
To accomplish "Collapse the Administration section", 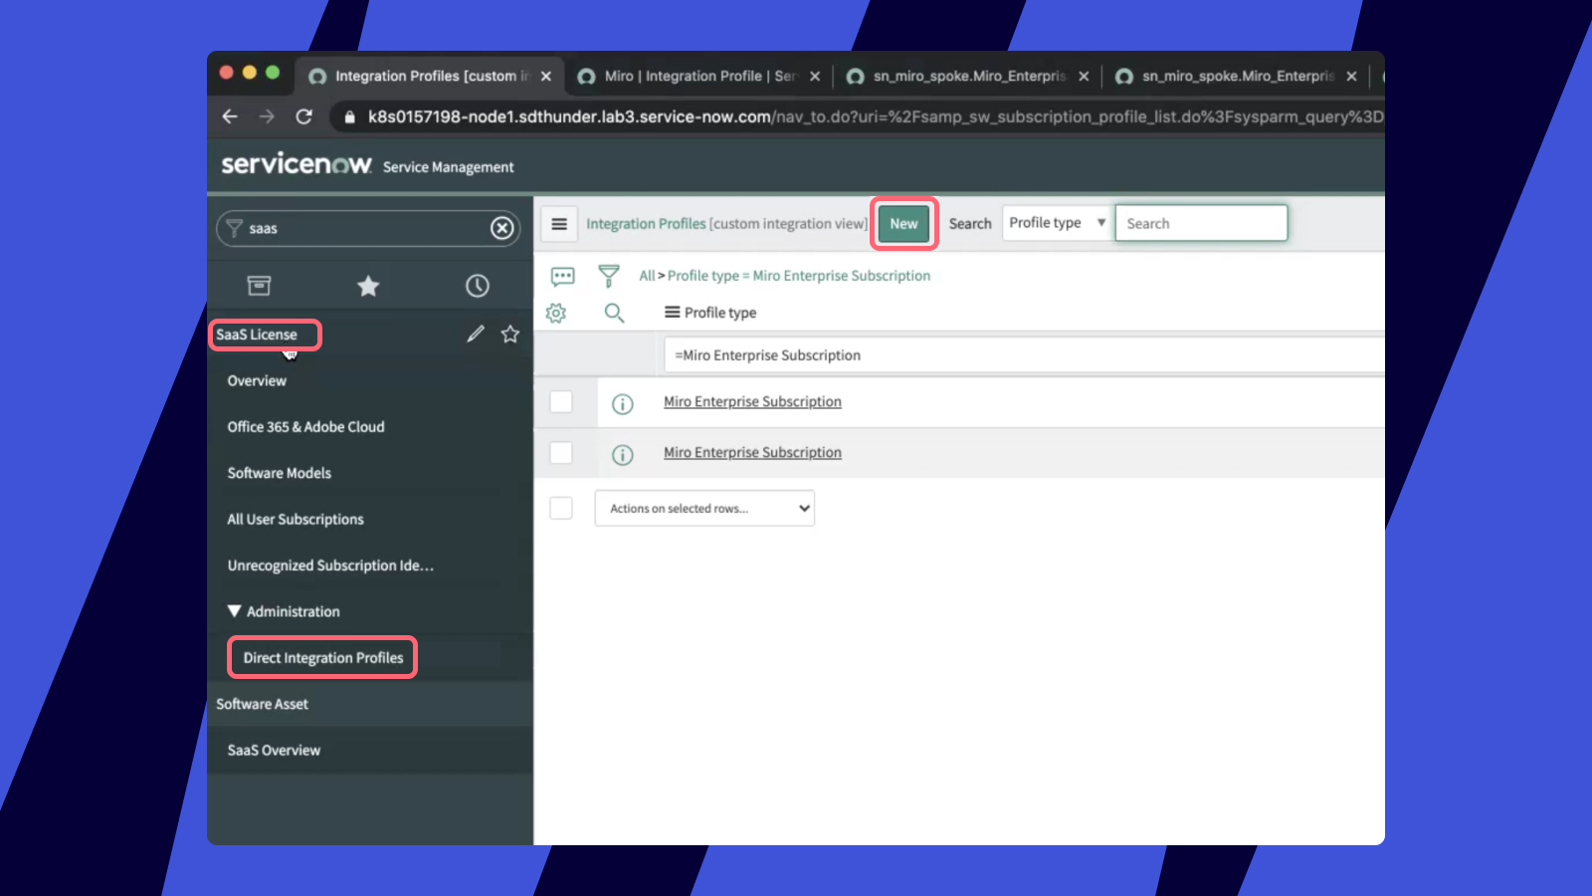I will 235,611.
